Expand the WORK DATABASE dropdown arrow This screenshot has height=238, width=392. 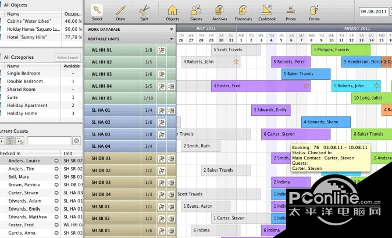point(172,29)
